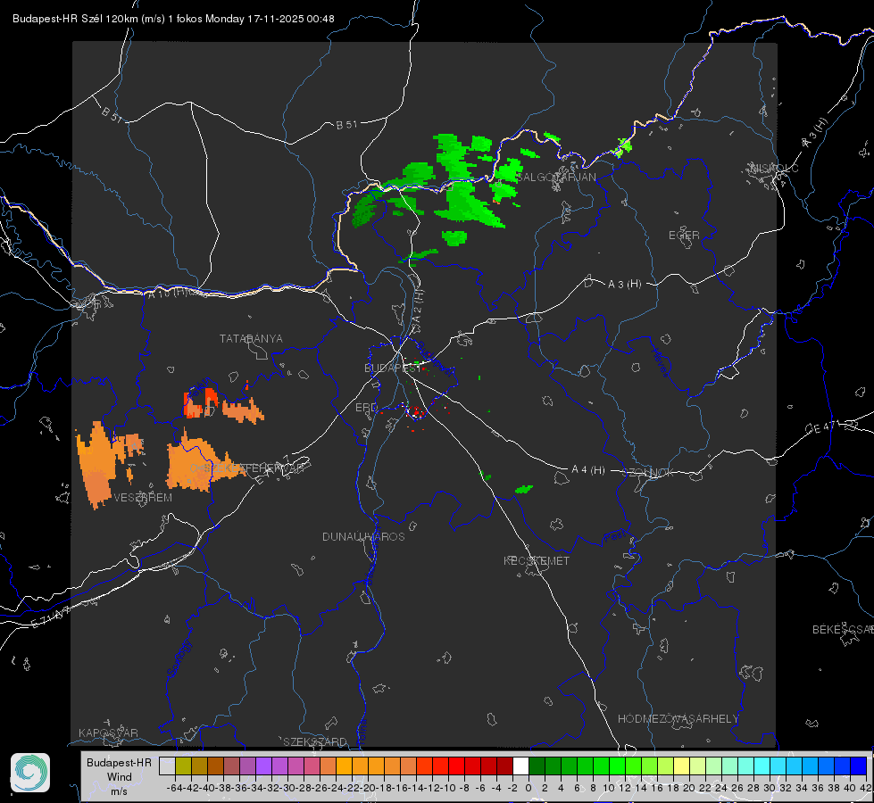This screenshot has height=803, width=874.
Task: Click the MISKOLC city label
Action: [x=774, y=168]
